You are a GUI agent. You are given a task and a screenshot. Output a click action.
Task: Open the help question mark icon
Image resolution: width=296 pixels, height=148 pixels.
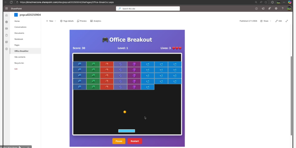[x=282, y=8]
